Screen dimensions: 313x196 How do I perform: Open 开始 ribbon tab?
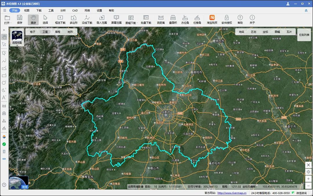[x=14, y=10]
